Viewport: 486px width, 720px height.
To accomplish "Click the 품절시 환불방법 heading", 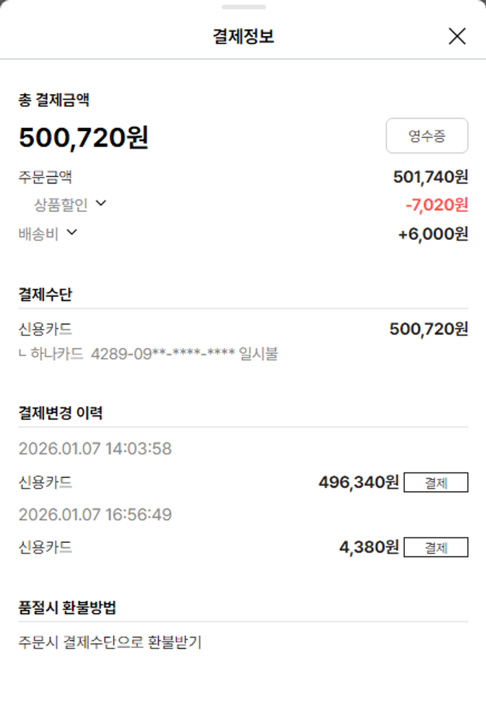I will [67, 608].
